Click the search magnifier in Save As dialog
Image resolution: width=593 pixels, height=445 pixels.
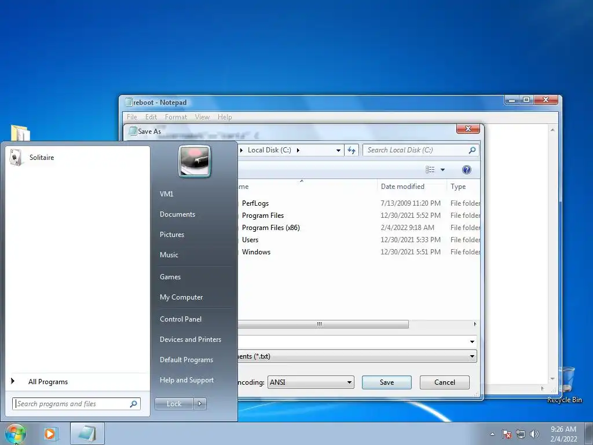click(471, 150)
